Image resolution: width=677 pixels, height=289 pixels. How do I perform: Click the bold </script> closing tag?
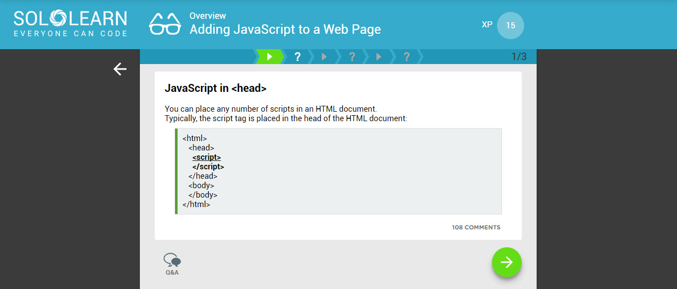click(x=208, y=167)
